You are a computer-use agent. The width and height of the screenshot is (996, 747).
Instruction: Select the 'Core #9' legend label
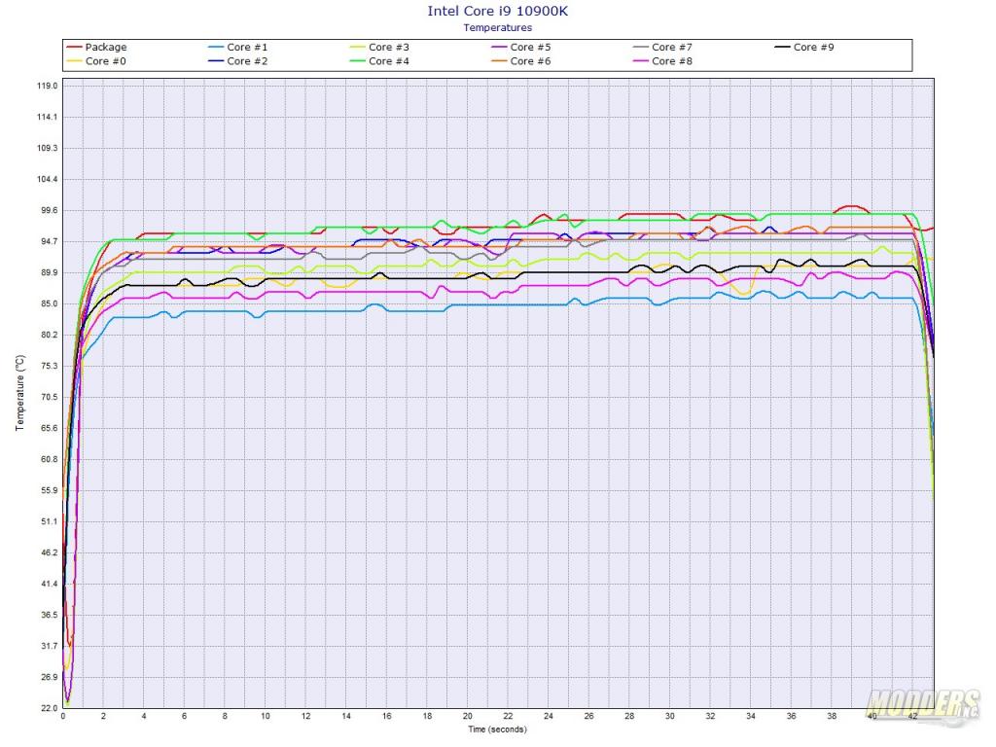click(814, 47)
